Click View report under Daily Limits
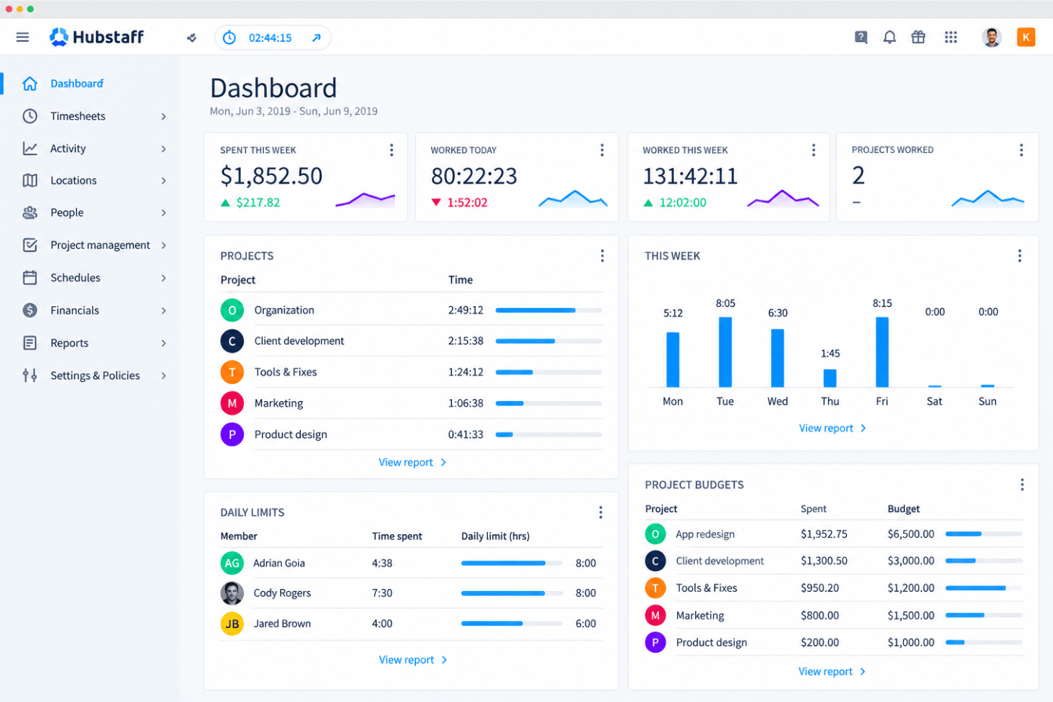Image resolution: width=1053 pixels, height=702 pixels. pyautogui.click(x=413, y=660)
